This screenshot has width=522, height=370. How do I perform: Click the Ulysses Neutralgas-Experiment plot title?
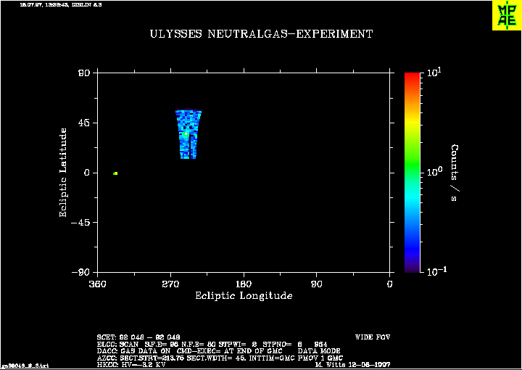click(261, 34)
